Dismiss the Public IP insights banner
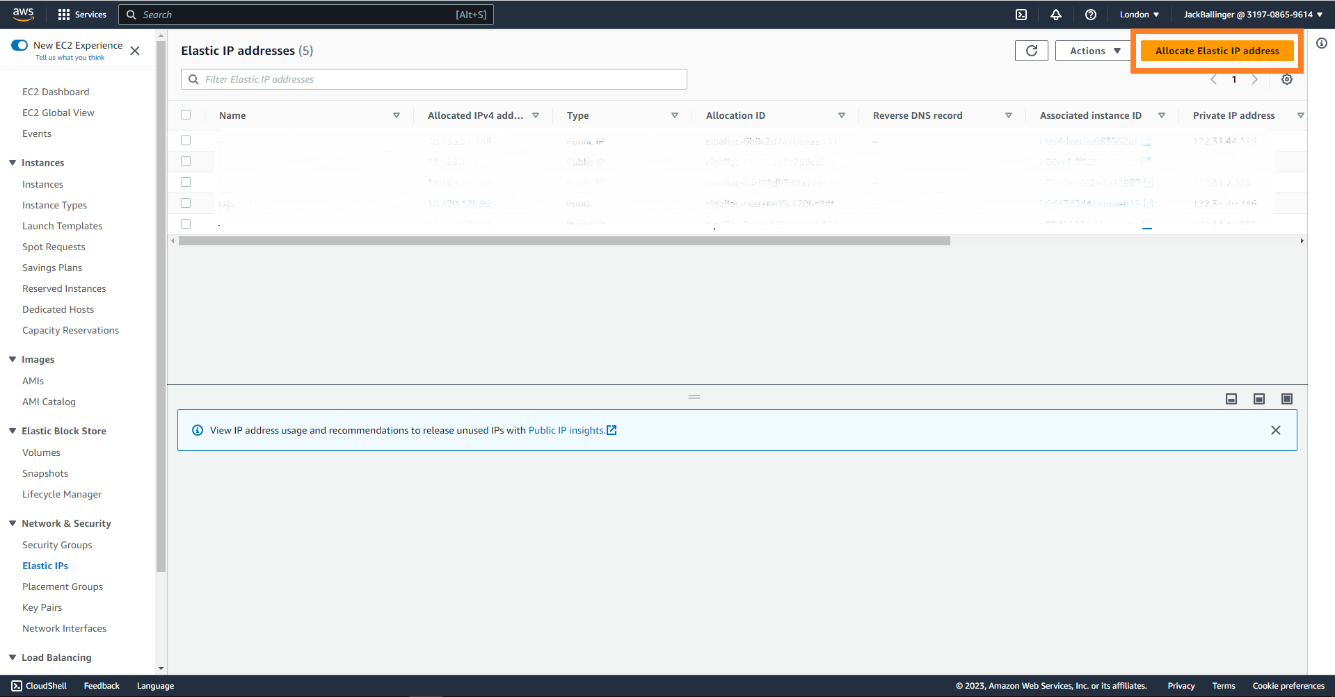1335x697 pixels. 1275,430
